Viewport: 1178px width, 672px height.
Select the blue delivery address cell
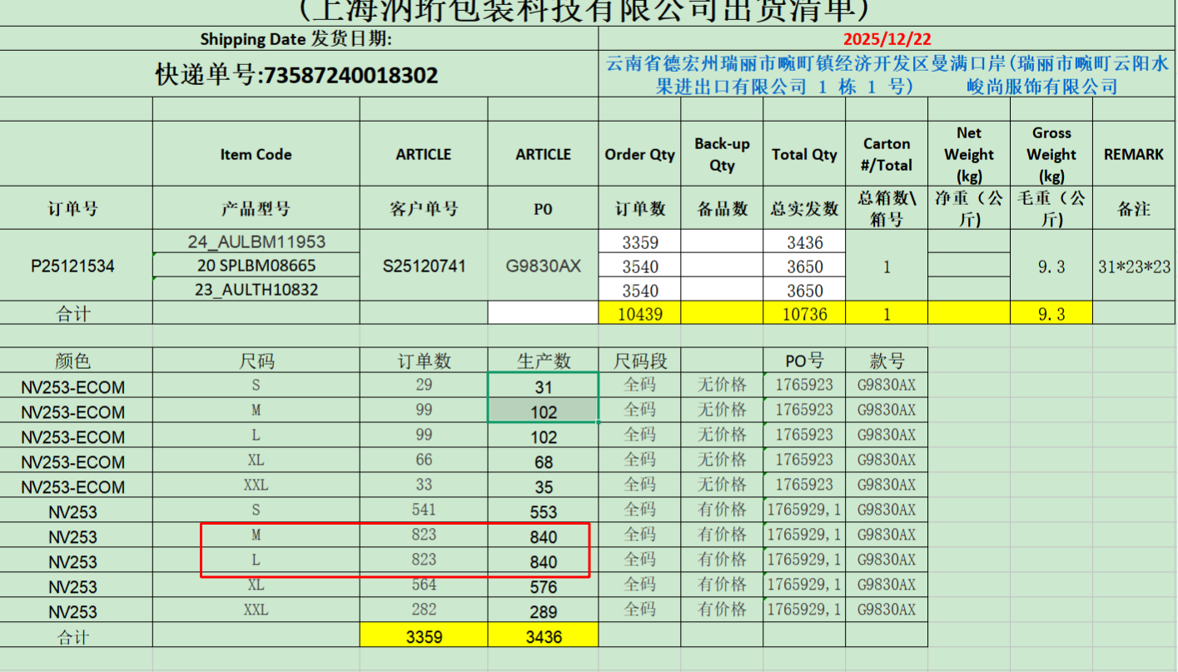pyautogui.click(x=887, y=75)
